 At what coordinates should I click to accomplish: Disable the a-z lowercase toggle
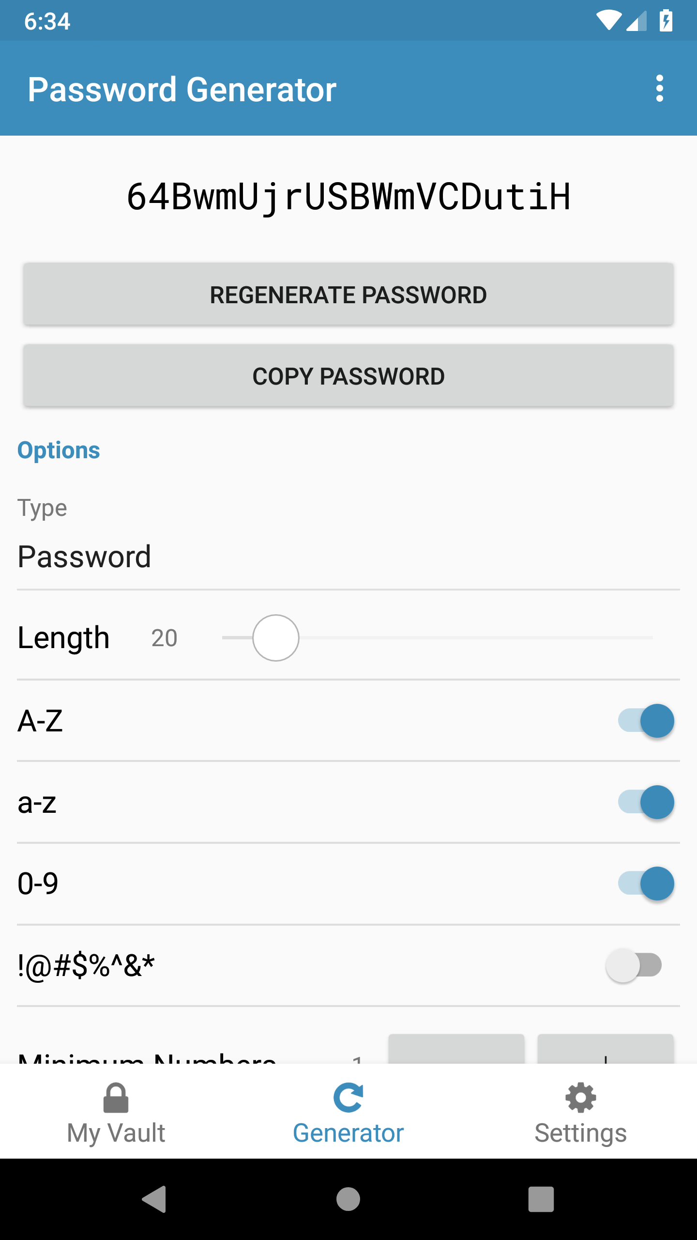(646, 802)
